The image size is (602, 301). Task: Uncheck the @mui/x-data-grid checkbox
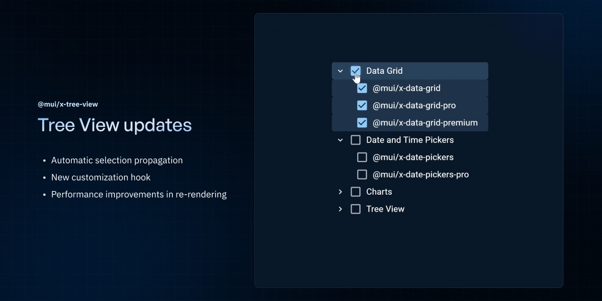pos(362,88)
